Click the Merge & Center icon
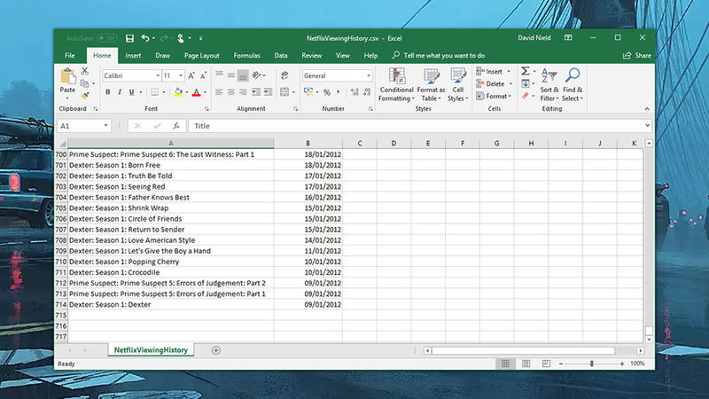The image size is (709, 399). click(x=284, y=92)
